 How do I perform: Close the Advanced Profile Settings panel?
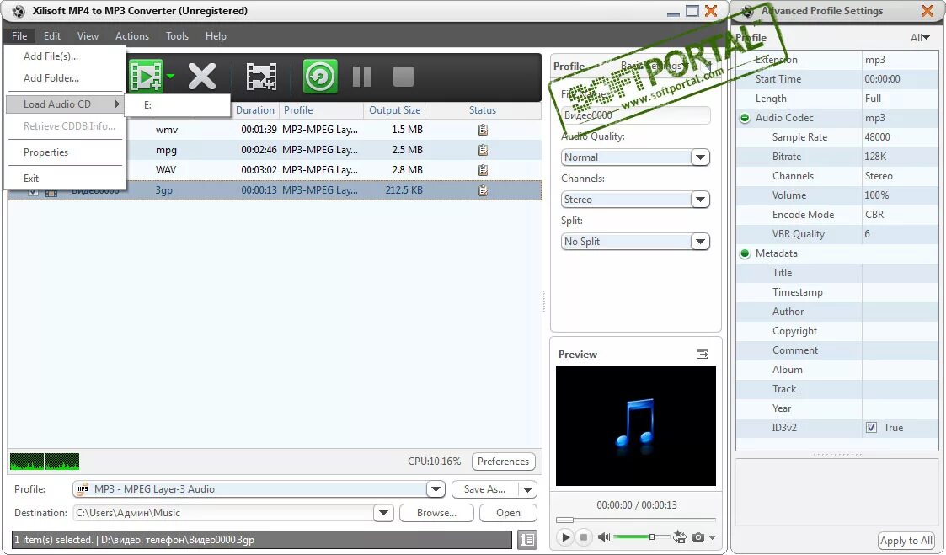click(927, 10)
